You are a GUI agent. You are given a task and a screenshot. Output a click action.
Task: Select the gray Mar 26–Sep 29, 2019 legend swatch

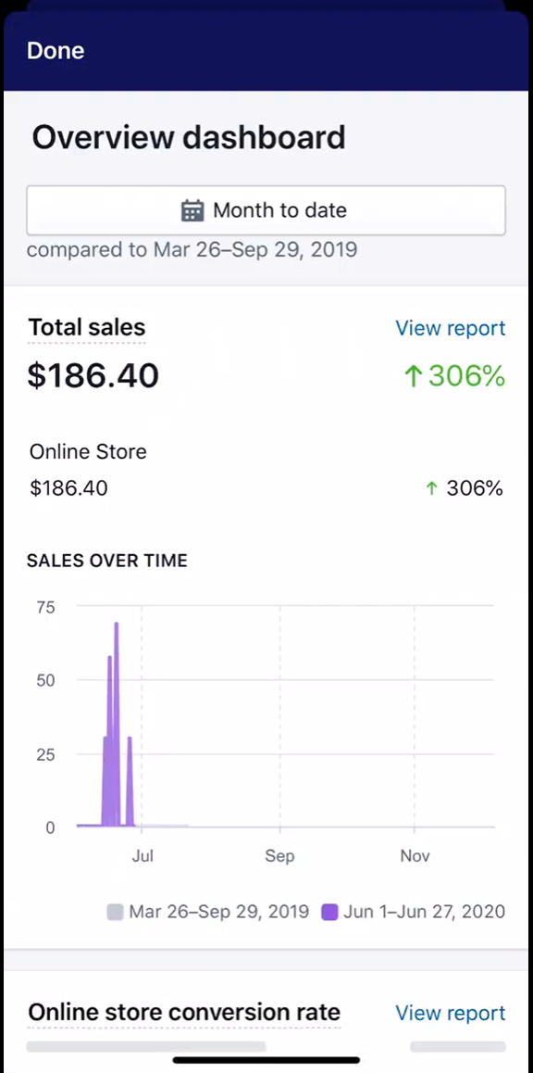115,912
